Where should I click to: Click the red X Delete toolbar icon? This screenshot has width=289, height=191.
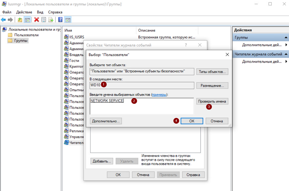[x=36, y=20]
